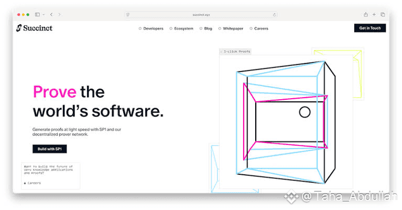Go forward with the Safari forward arrow
Image resolution: width=402 pixels, height=210 pixels.
click(59, 15)
